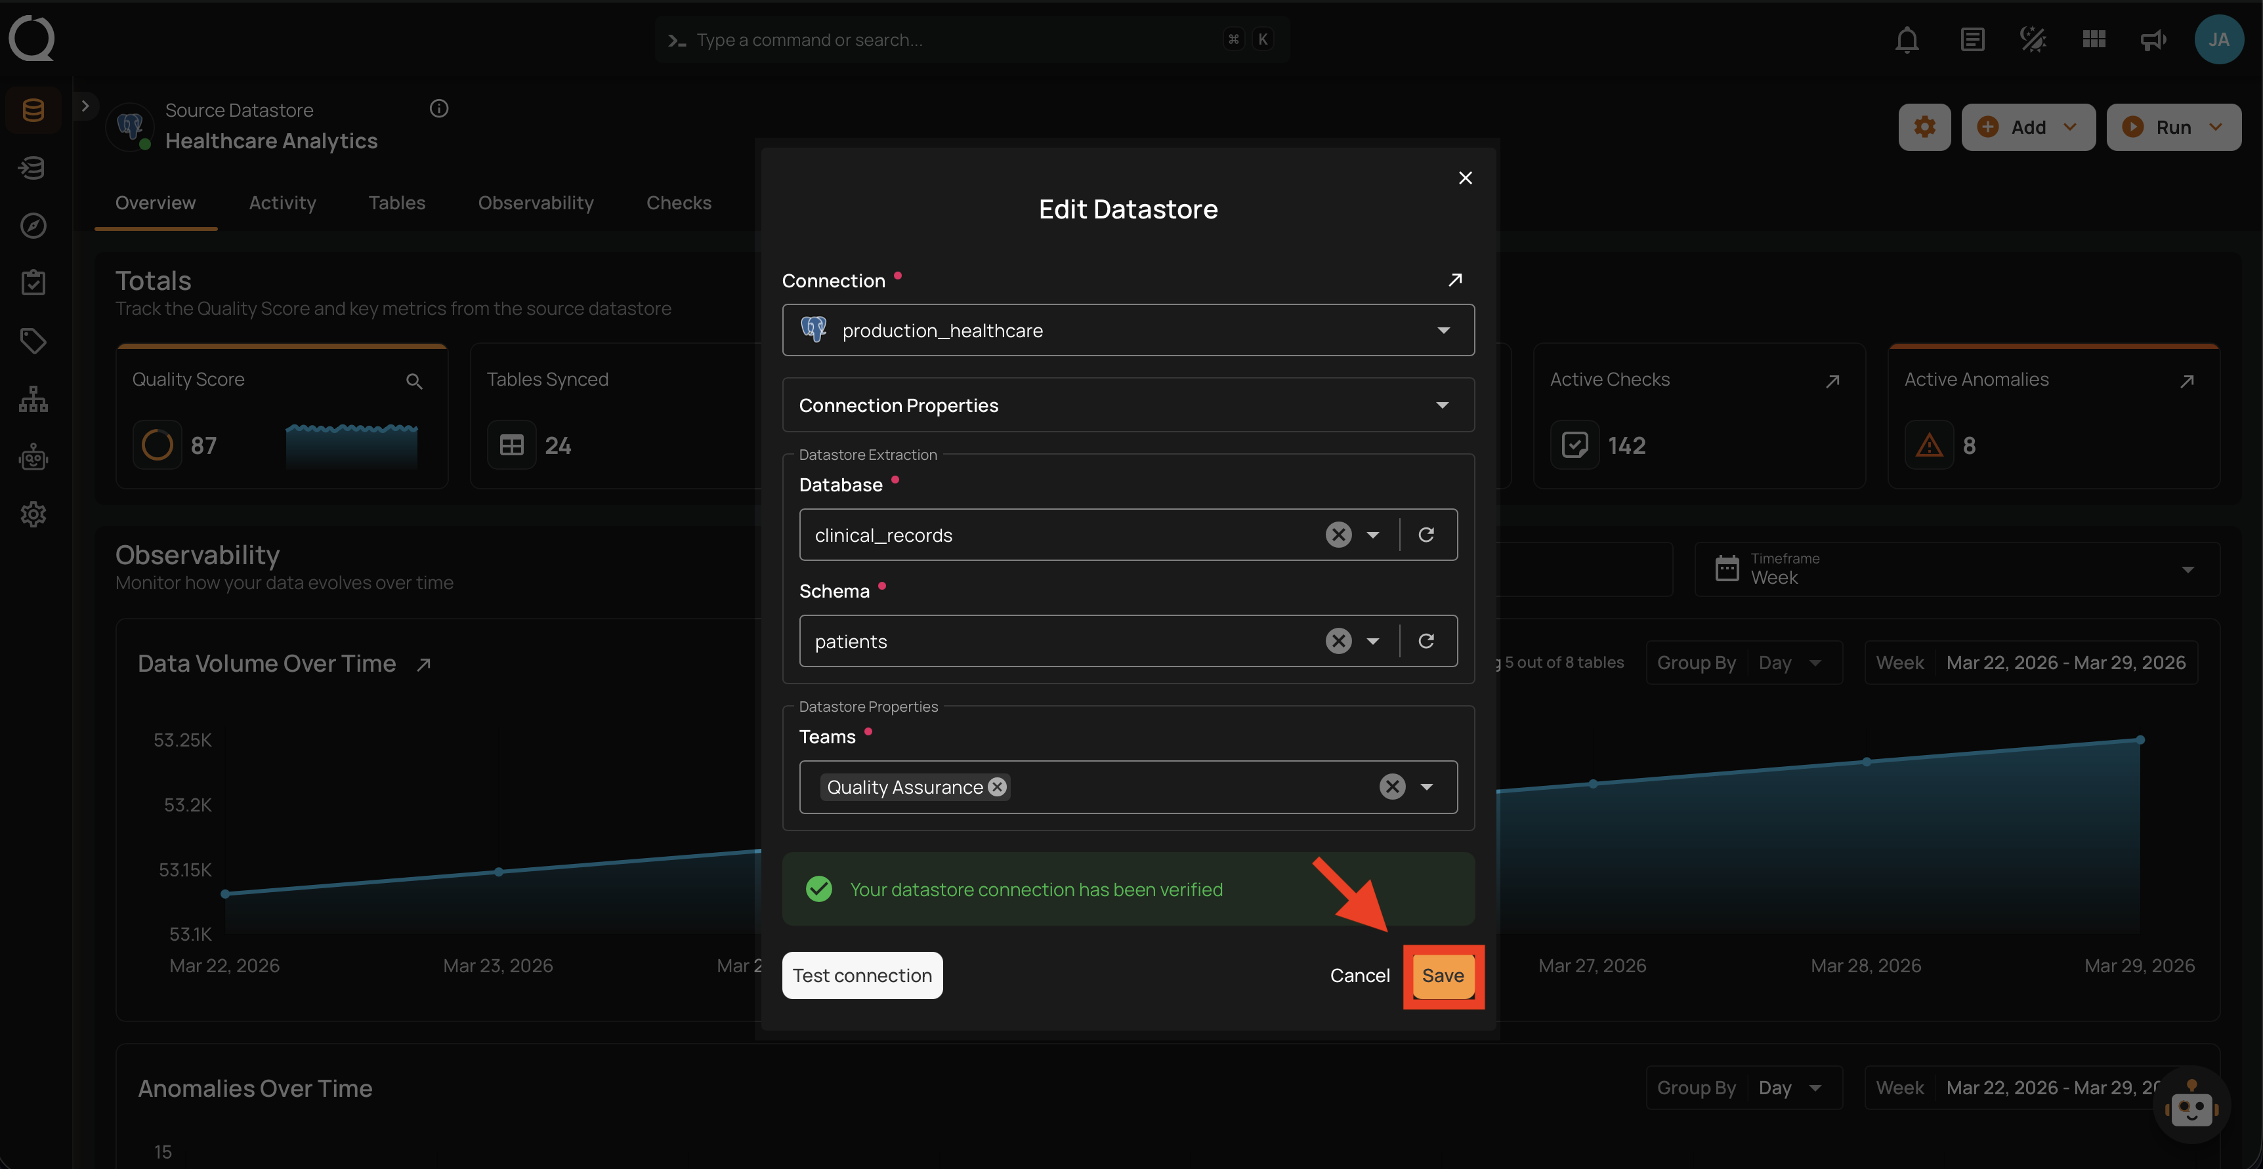This screenshot has width=2263, height=1169.
Task: Open the tags sidebar icon
Action: pos(33,340)
